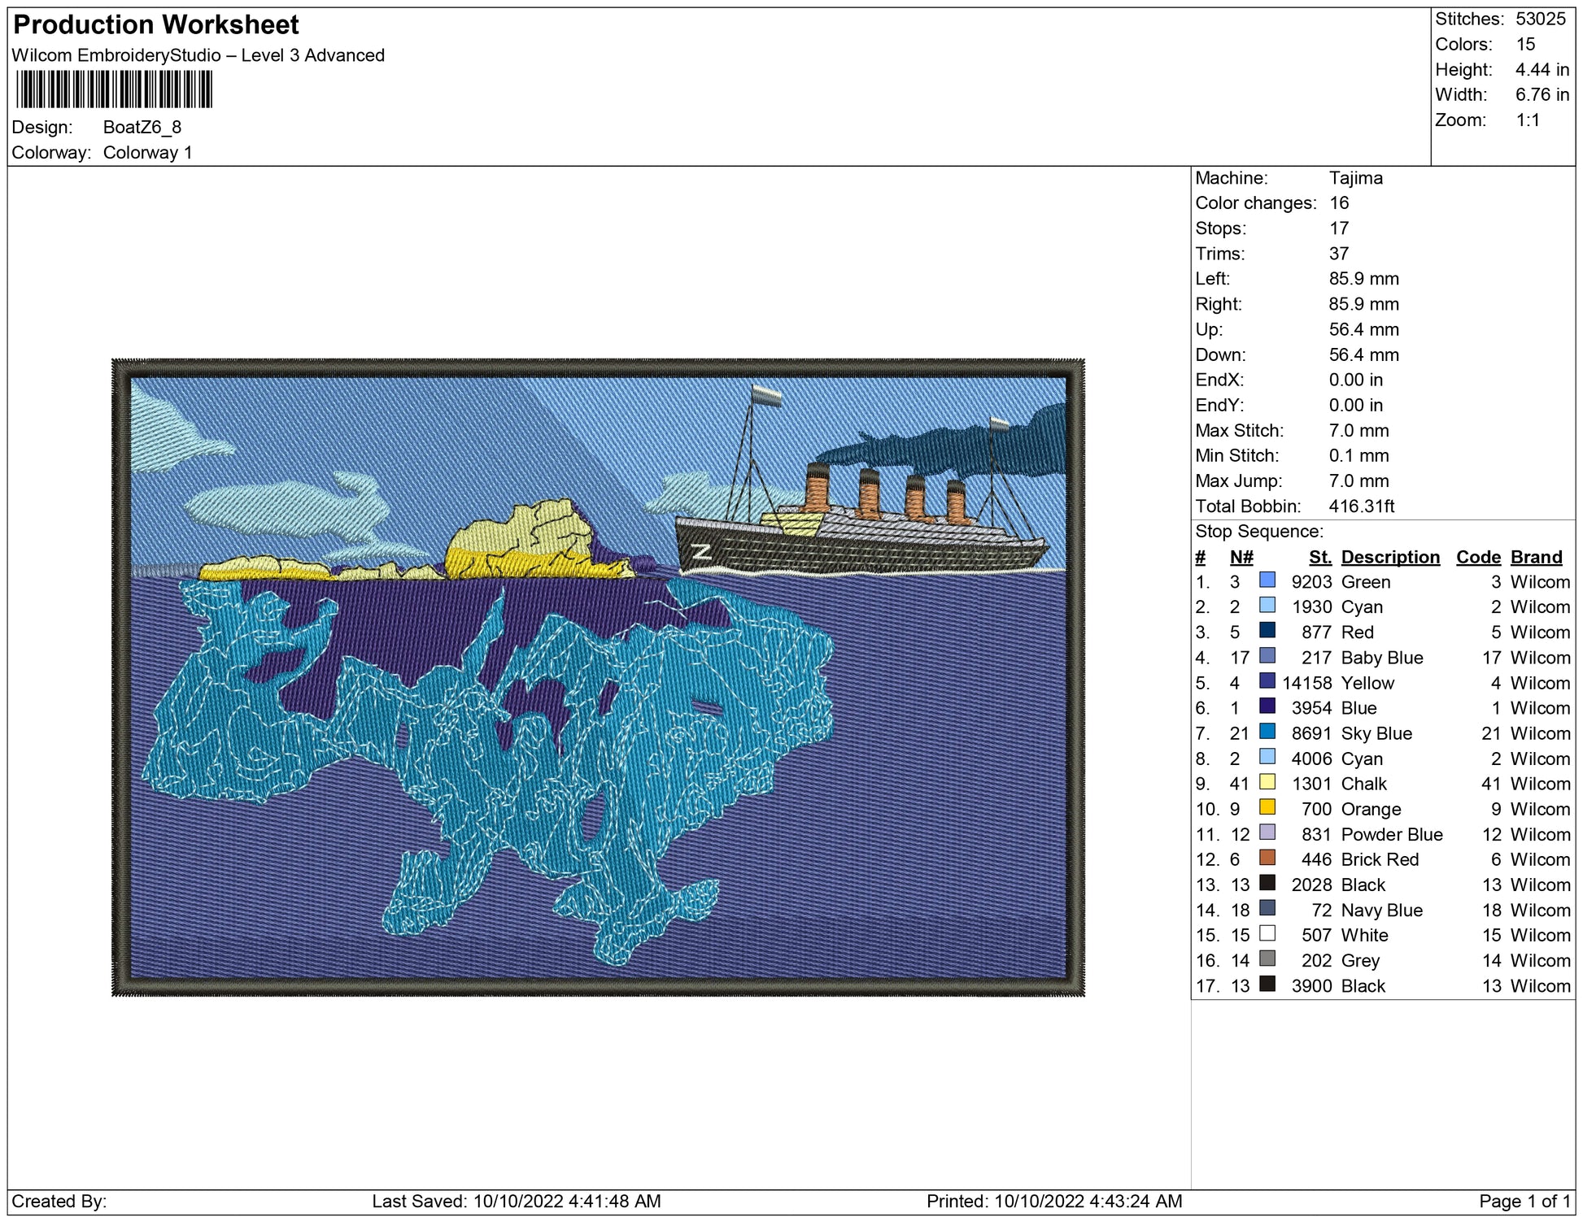Click the Brand column header
The height and width of the screenshot is (1217, 1583).
tap(1536, 557)
